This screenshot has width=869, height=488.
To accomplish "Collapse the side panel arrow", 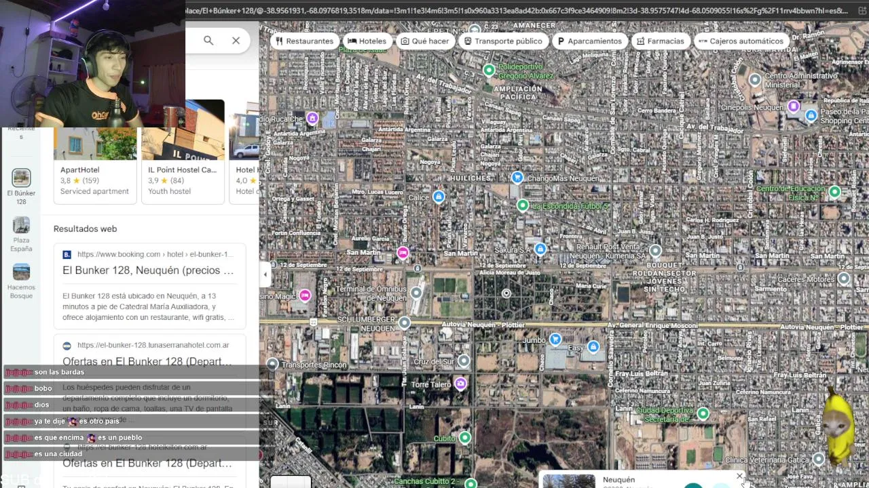I will point(265,274).
